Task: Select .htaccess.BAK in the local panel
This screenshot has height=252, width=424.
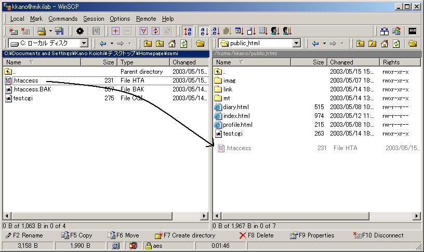Action: (32, 89)
